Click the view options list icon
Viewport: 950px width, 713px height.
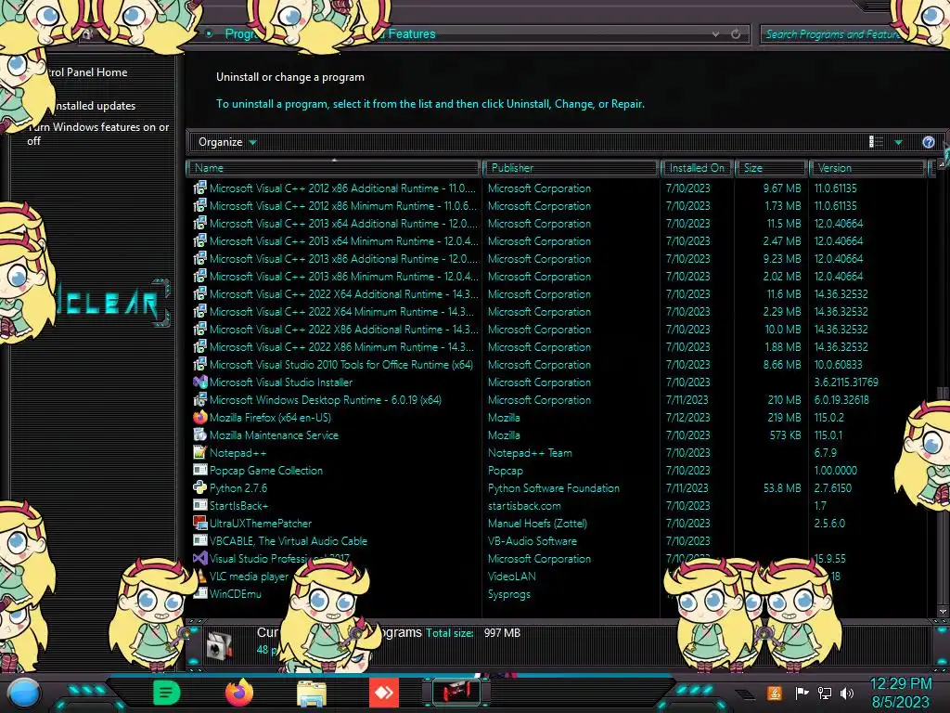(x=876, y=142)
